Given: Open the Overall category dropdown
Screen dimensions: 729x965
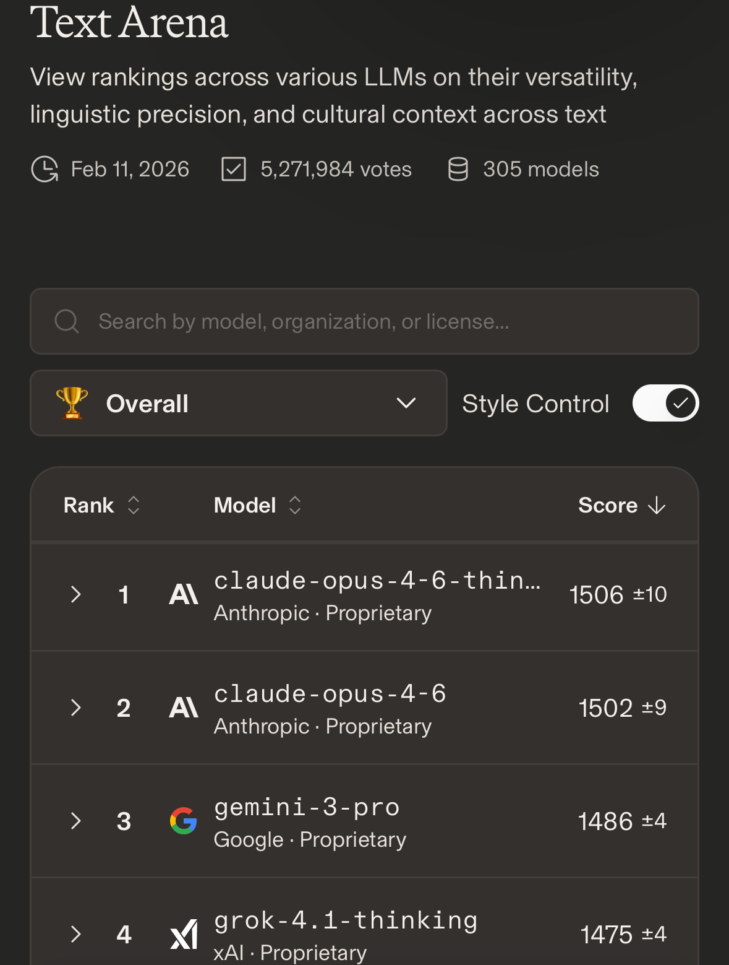Looking at the screenshot, I should pyautogui.click(x=239, y=404).
